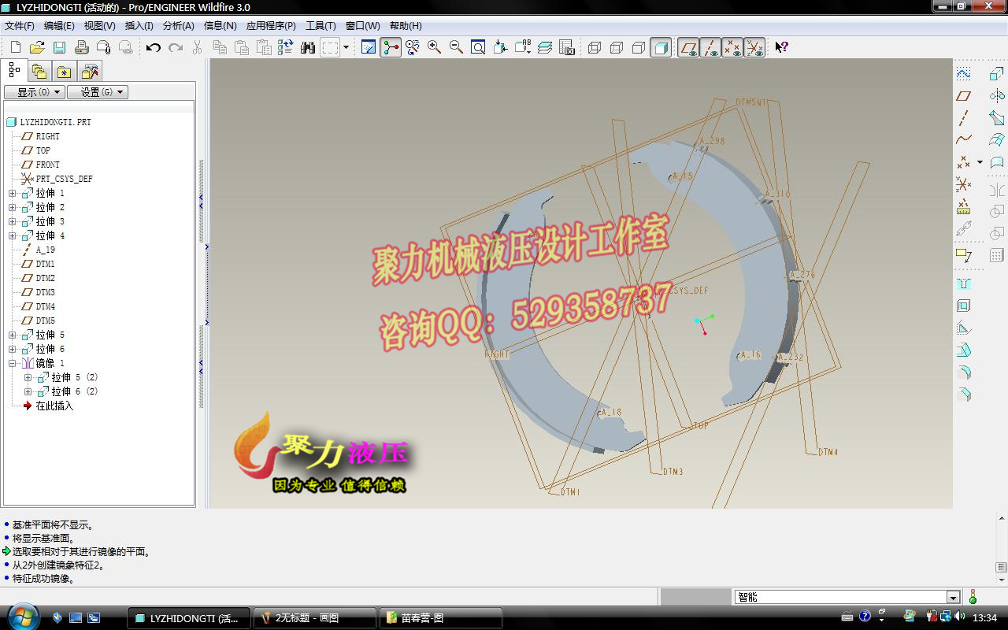Toggle datum axis display visibility

pyautogui.click(x=710, y=47)
